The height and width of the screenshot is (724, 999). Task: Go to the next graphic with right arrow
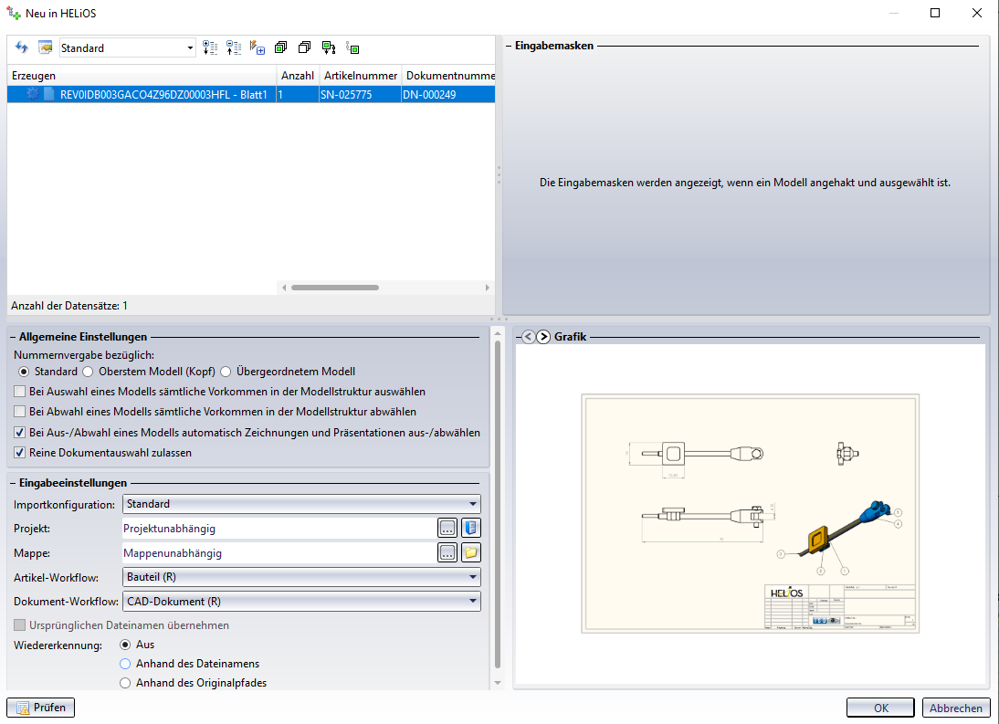(543, 337)
